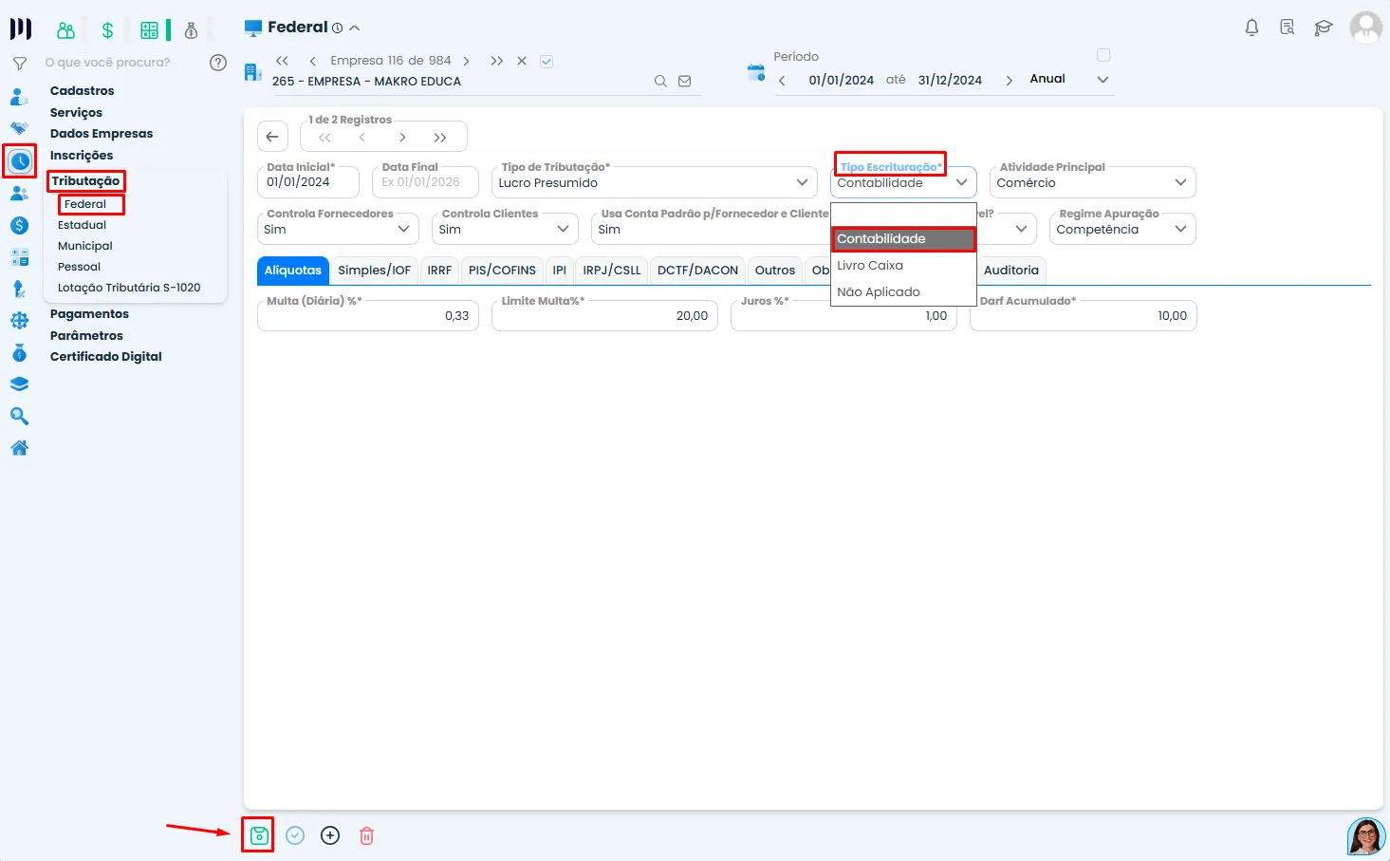
Task: Click the company search magnifier icon
Action: tap(660, 82)
